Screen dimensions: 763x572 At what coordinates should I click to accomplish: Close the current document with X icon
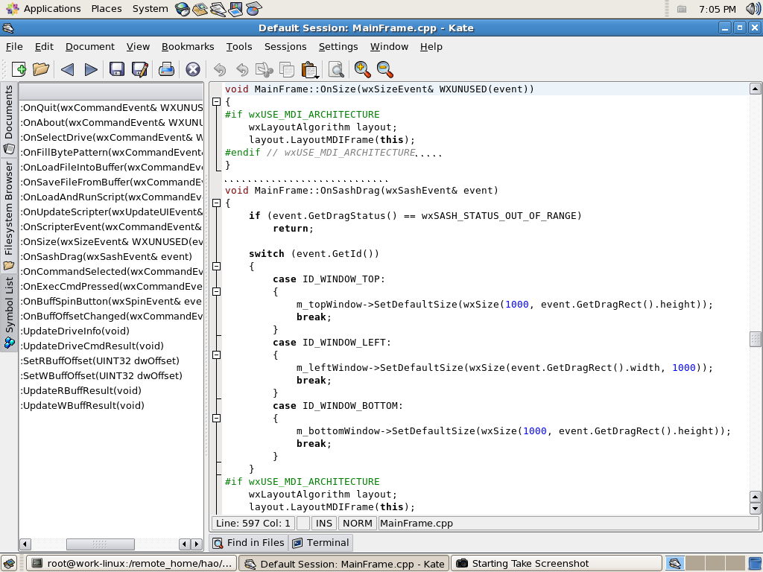pyautogui.click(x=193, y=69)
